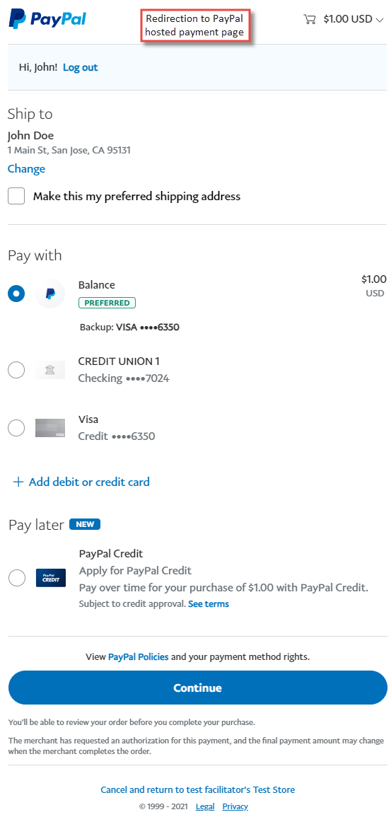Select Credit Union 1 Checking radio
The image size is (391, 817).
(x=17, y=370)
